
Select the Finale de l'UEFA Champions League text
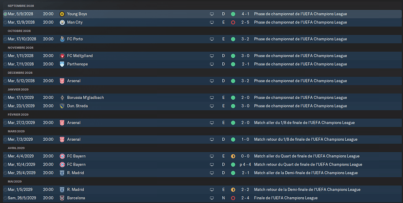286,198
